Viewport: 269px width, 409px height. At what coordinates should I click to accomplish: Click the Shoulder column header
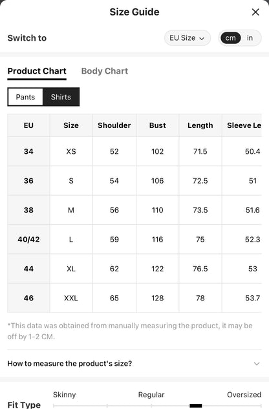pos(114,125)
